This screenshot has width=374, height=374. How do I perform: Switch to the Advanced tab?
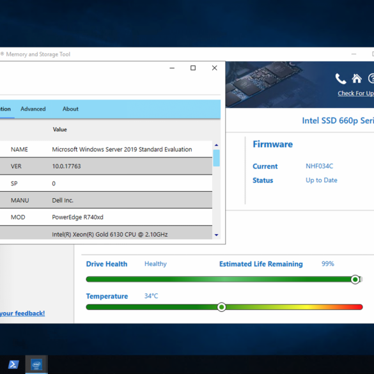33,109
